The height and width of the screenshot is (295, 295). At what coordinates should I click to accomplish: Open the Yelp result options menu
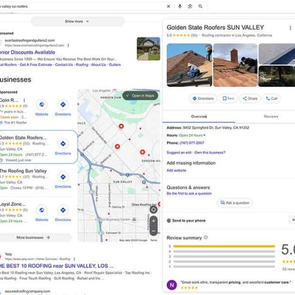point(74,259)
